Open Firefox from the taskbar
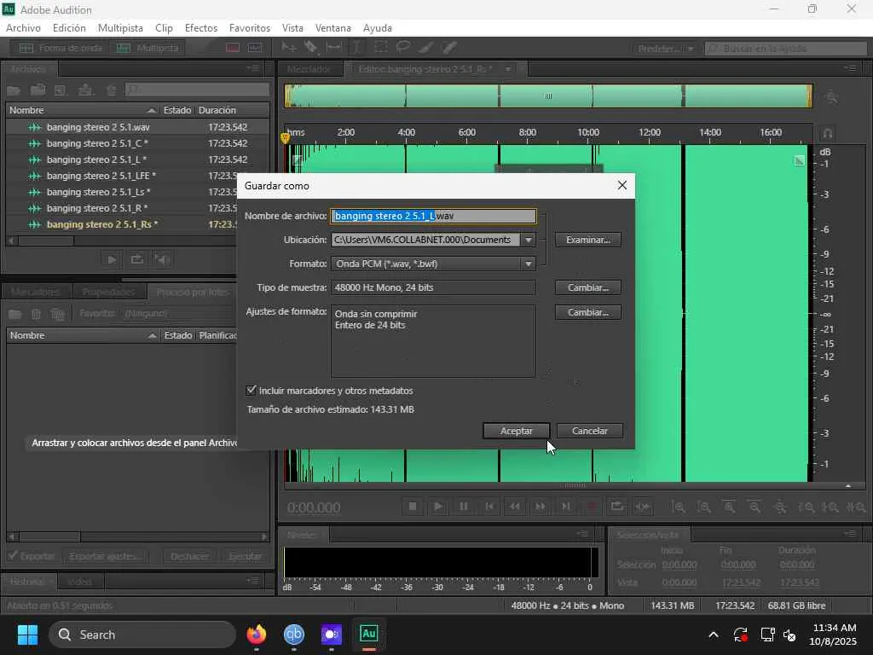 click(256, 634)
